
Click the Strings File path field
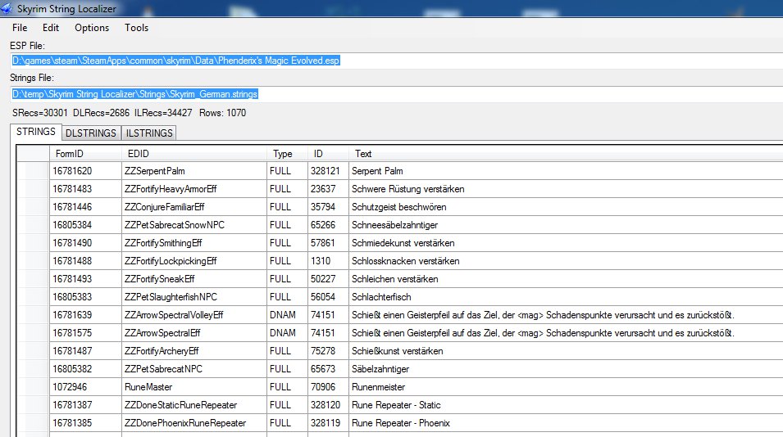click(394, 95)
